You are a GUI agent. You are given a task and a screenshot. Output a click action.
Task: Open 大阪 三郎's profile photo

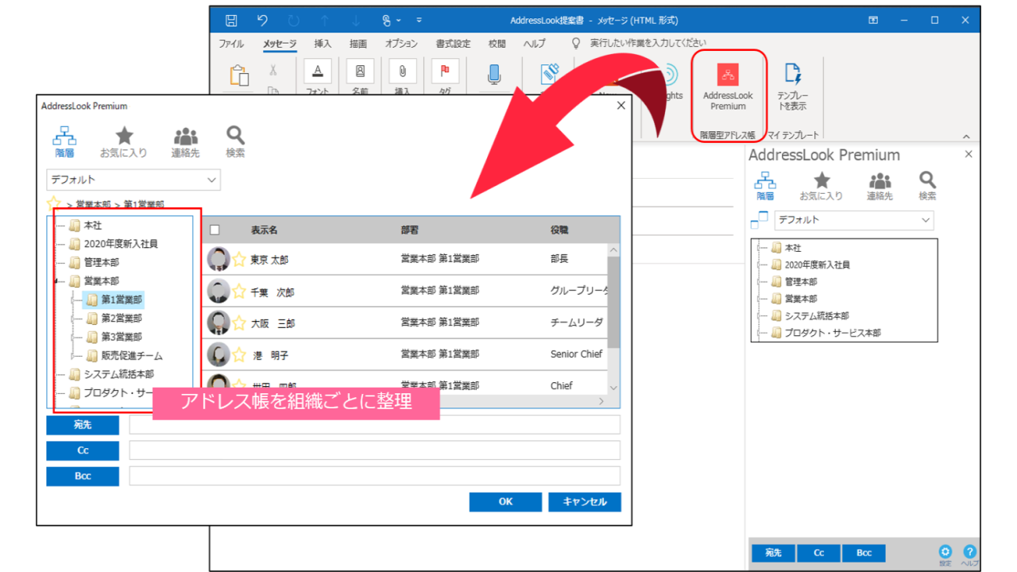click(x=218, y=323)
